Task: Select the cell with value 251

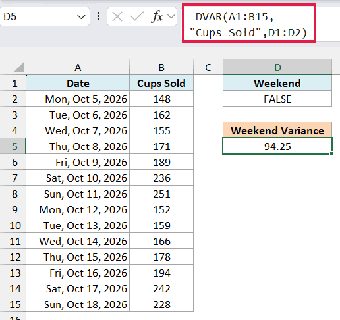Action: [161, 194]
